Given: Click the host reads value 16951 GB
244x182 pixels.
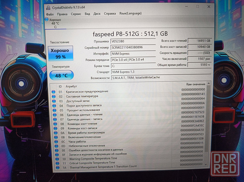Looking at the screenshot, I should pos(200,41).
